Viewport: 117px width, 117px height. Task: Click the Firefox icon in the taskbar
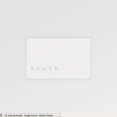pos(6,115)
